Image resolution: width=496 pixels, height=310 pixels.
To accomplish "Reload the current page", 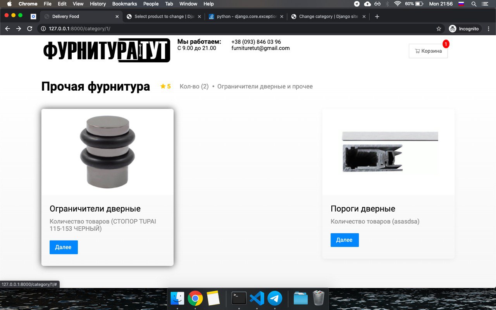I will tap(29, 29).
